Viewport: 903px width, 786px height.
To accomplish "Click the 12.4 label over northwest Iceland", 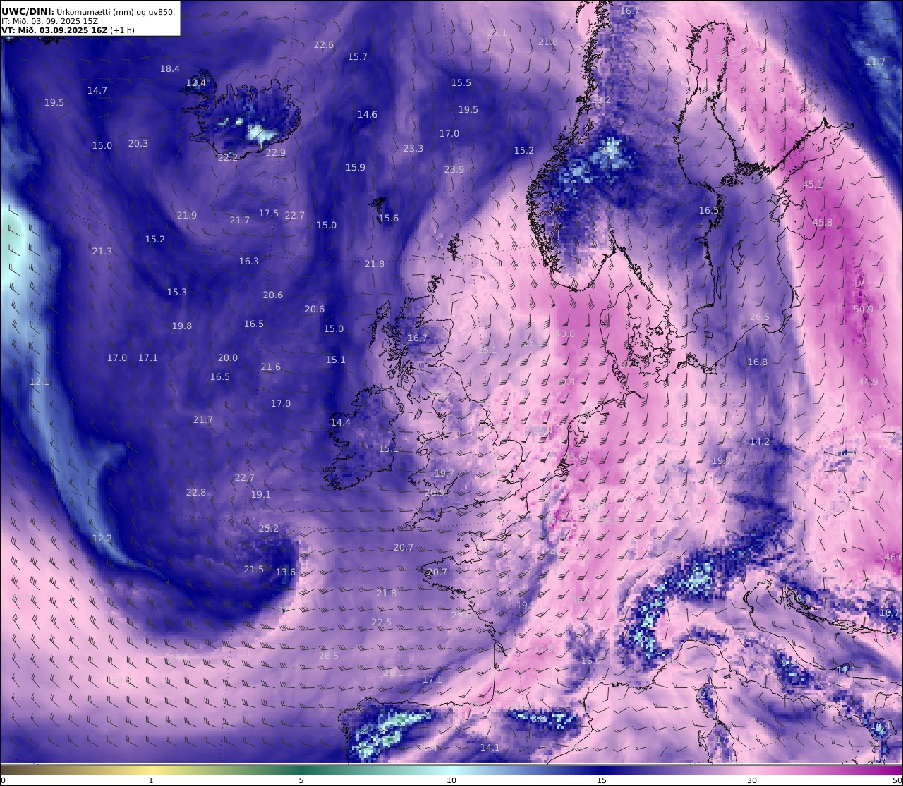I will (x=196, y=83).
